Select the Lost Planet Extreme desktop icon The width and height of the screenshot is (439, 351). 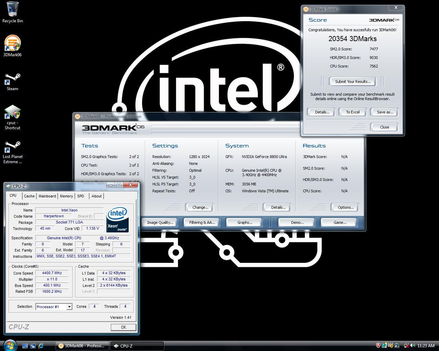(12, 152)
